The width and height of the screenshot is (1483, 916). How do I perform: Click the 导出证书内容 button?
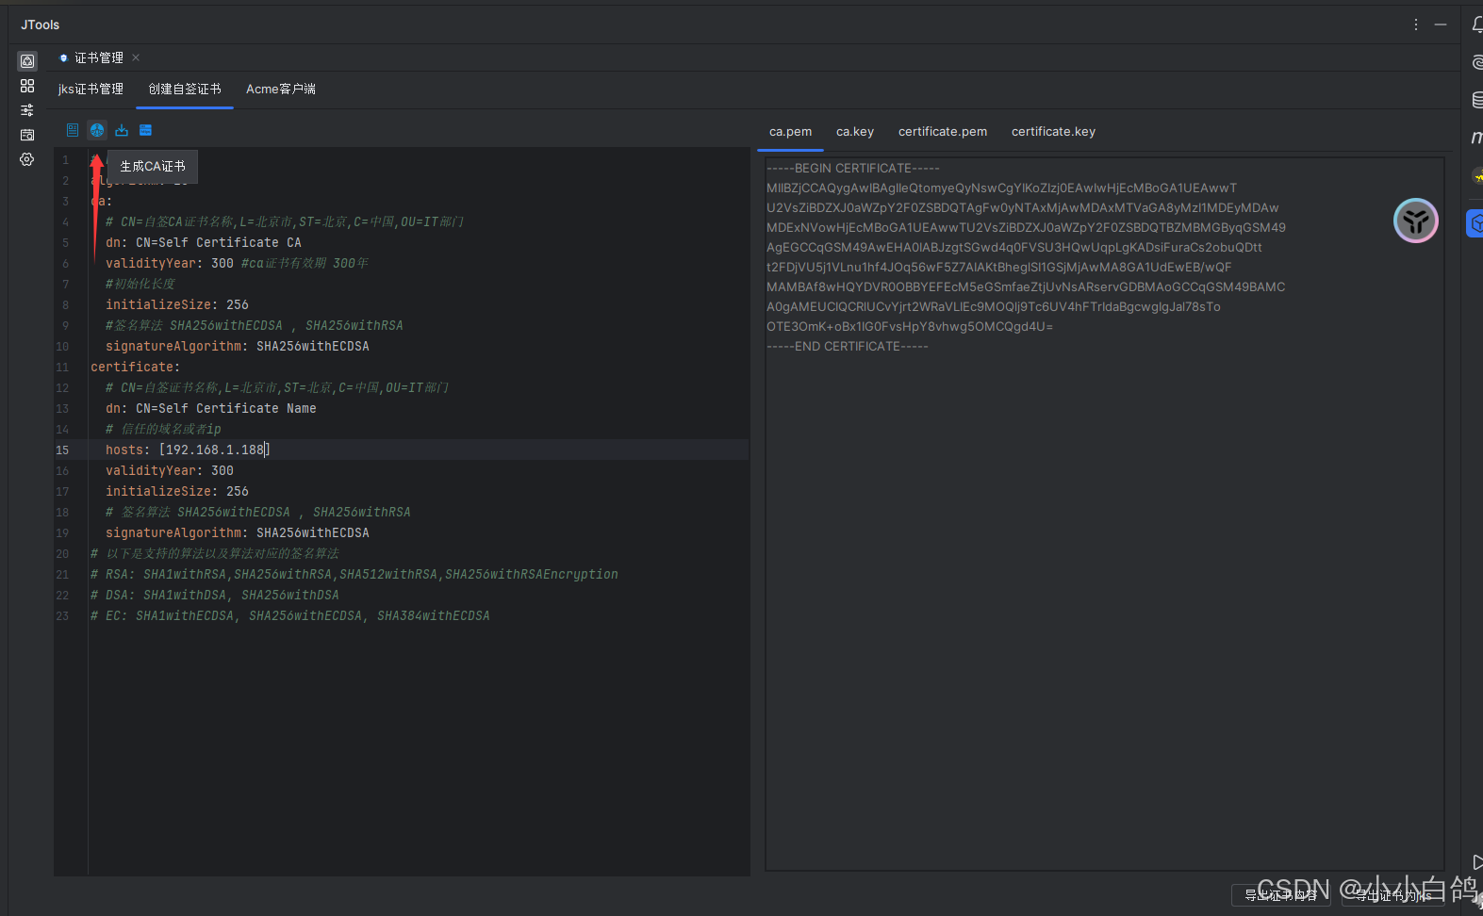(1280, 895)
